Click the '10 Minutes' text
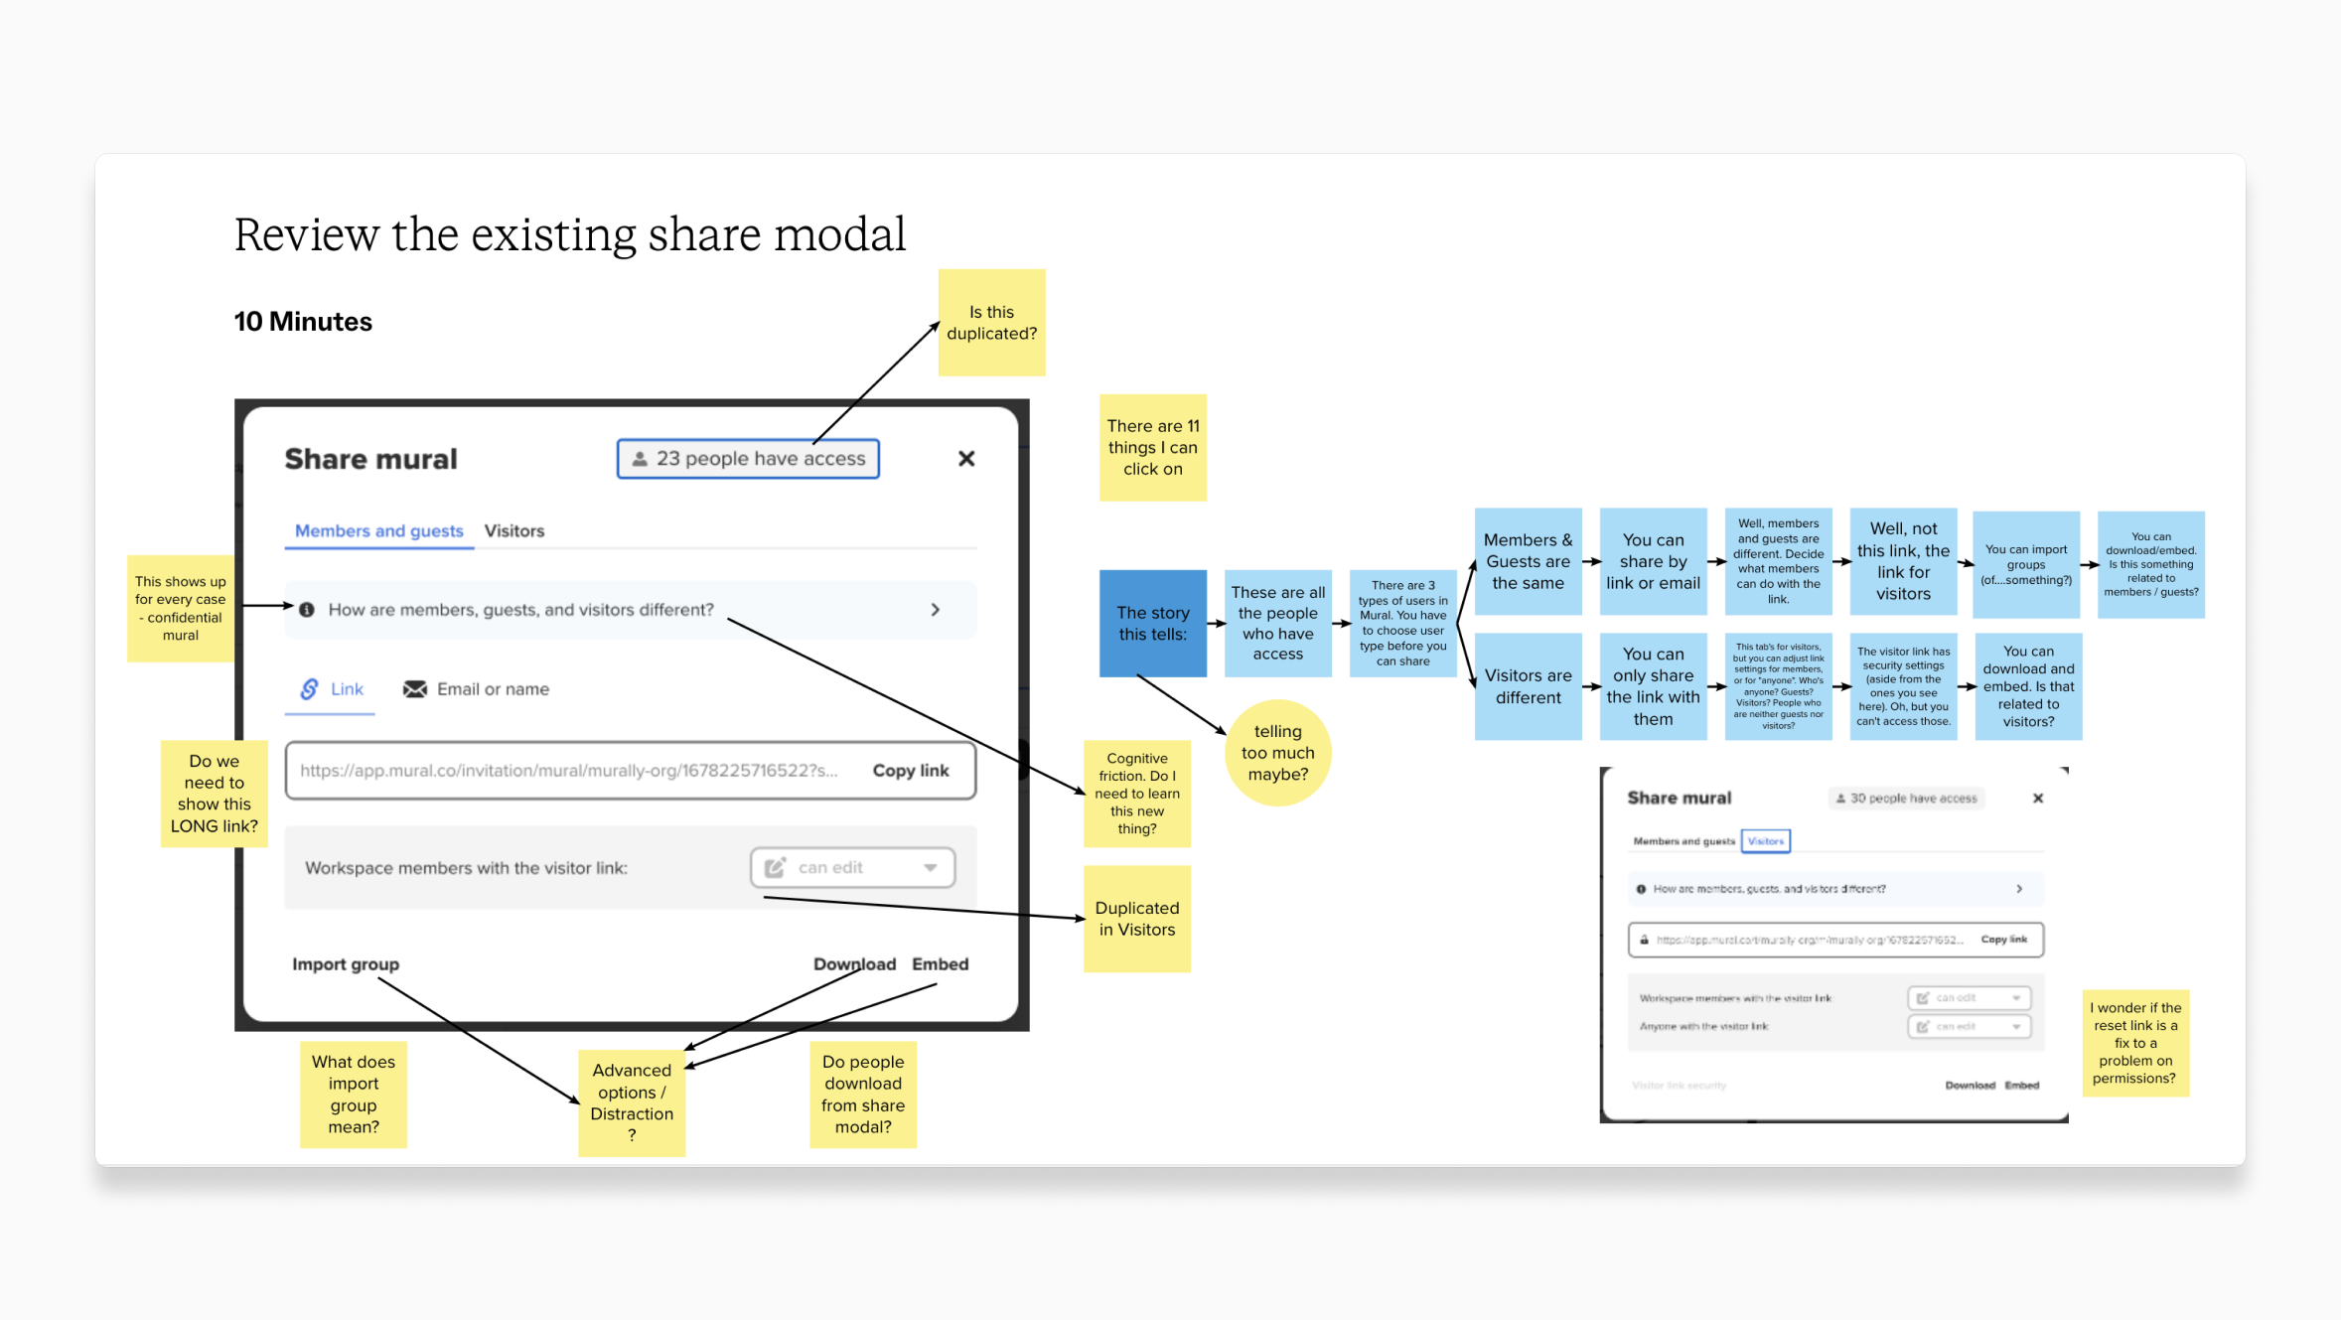2341x1320 pixels. coord(303,322)
